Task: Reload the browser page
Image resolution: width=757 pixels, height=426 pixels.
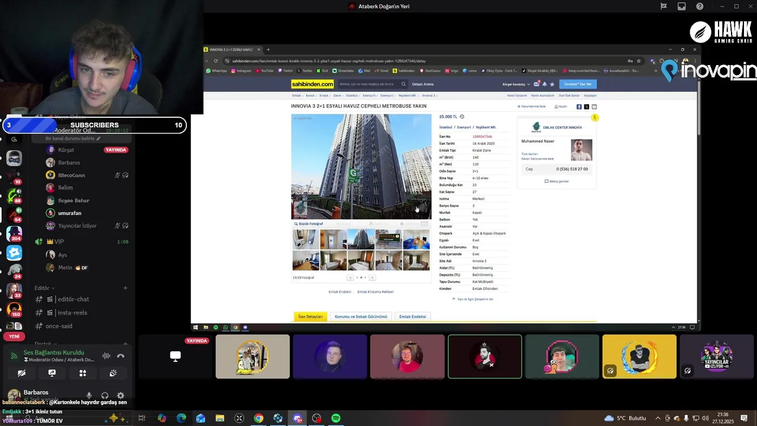Action: click(216, 61)
